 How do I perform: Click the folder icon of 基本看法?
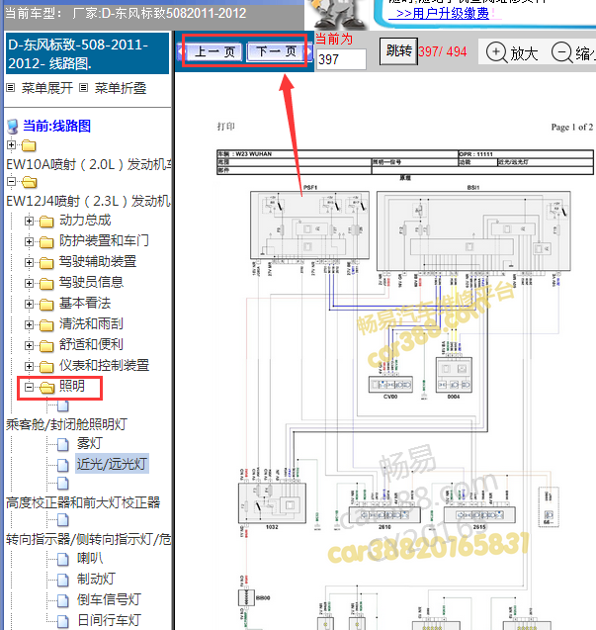pos(46,305)
